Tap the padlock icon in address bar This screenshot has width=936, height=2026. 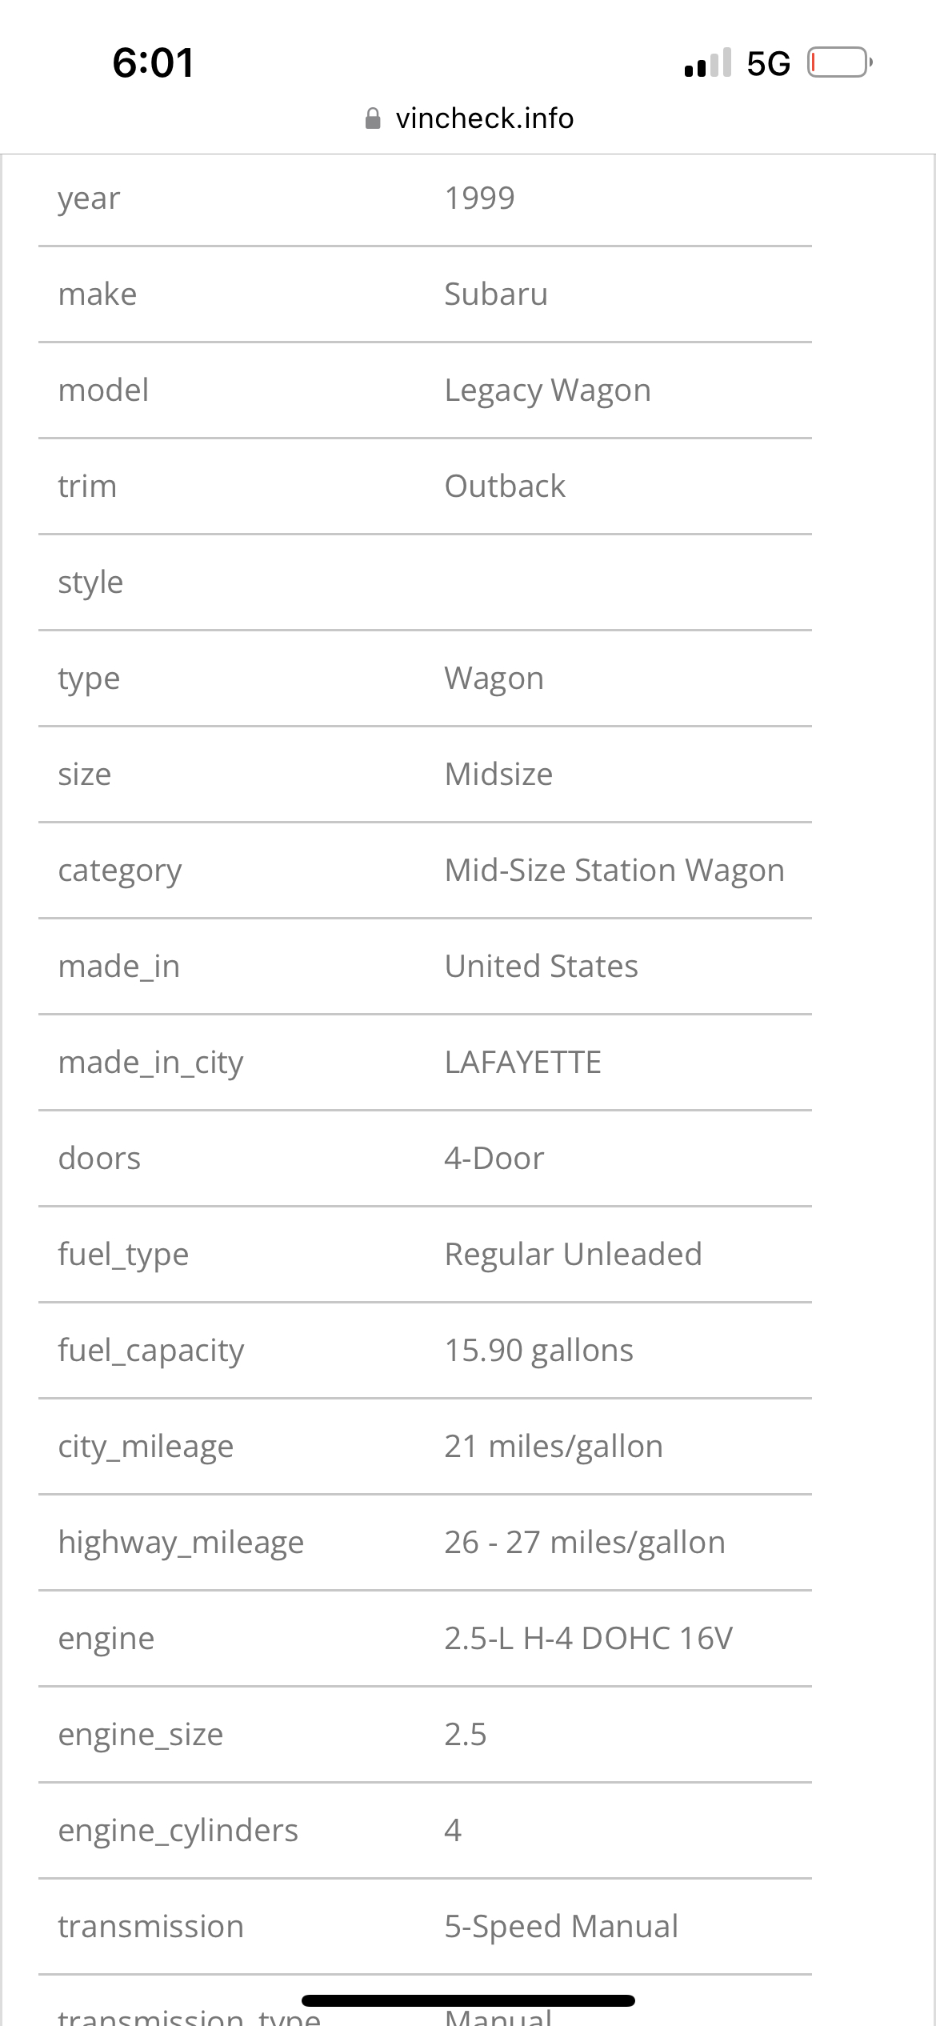coord(372,119)
